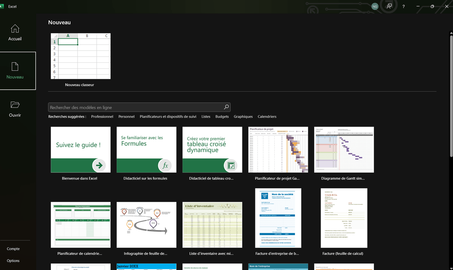
Task: Open the Compte menu item
Action: [x=13, y=249]
